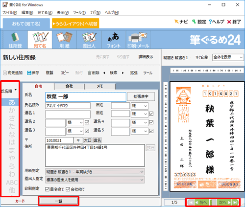Open the 用紙 paper settings icon

[64, 40]
